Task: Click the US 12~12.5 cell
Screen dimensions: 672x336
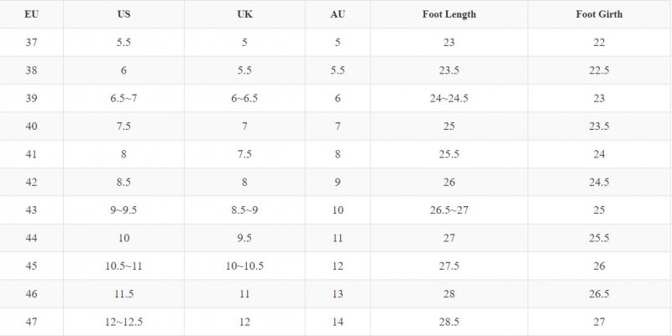Action: [x=123, y=322]
